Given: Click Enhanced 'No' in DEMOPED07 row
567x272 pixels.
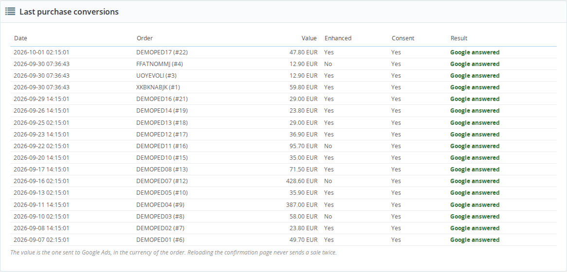Looking at the screenshot, I should tap(328, 181).
